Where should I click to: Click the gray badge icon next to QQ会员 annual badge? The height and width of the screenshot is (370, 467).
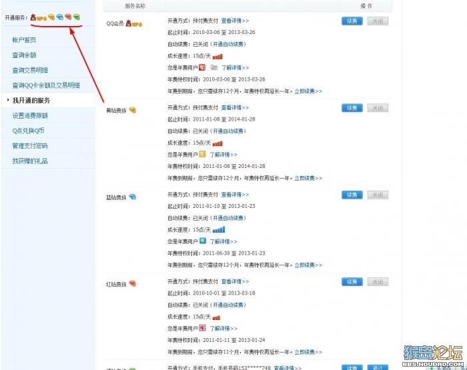(214, 67)
